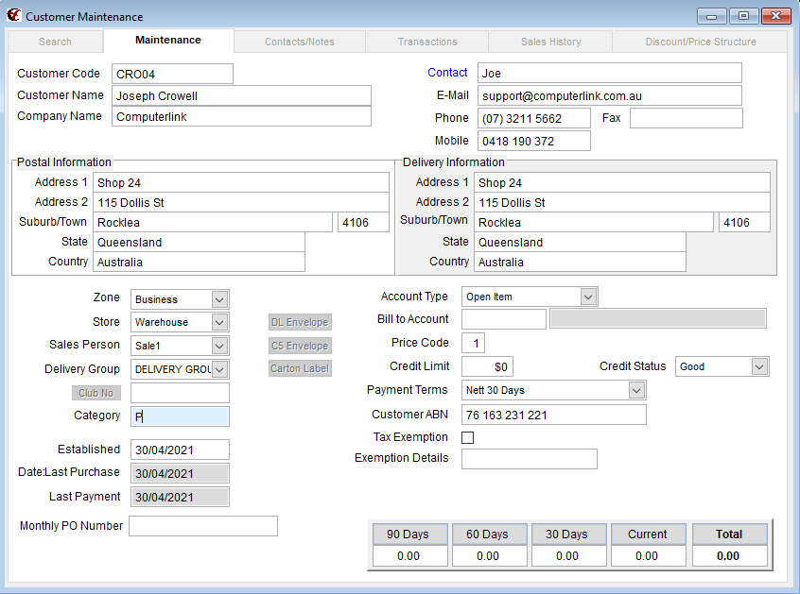This screenshot has height=594, width=800.
Task: Click the Current aging header
Action: [648, 534]
